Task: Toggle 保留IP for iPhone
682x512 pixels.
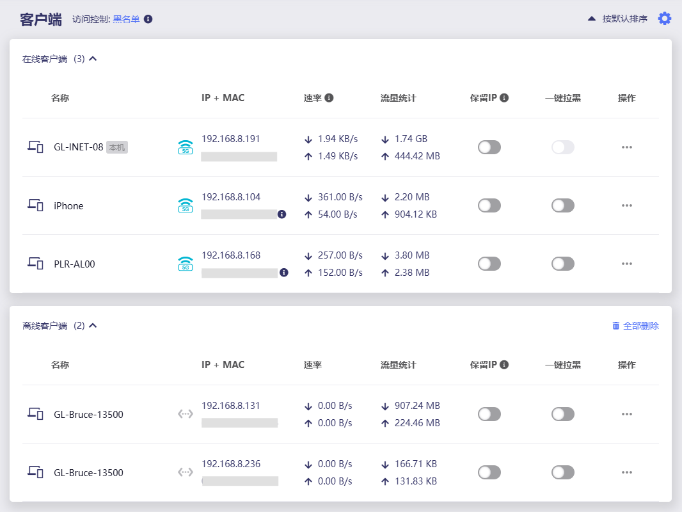Action: coord(489,205)
